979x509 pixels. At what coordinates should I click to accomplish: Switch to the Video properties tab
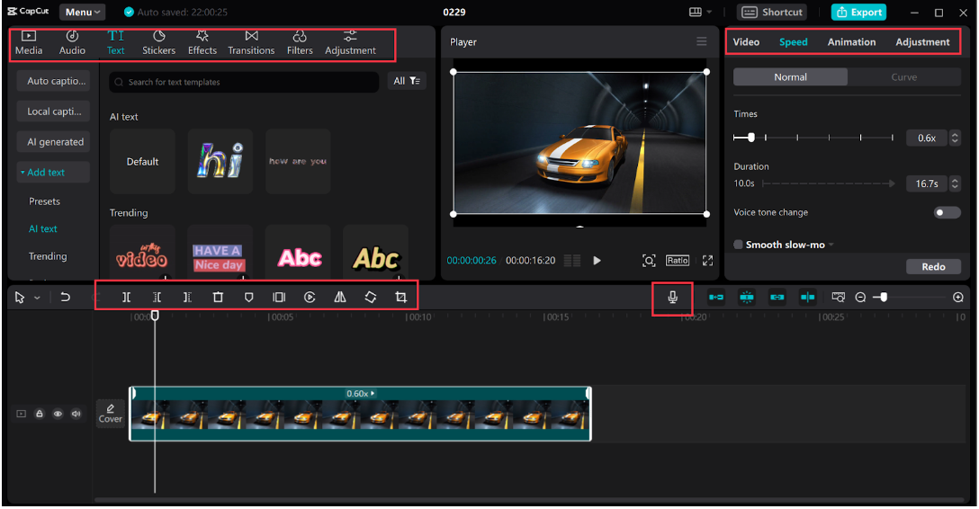click(x=746, y=41)
